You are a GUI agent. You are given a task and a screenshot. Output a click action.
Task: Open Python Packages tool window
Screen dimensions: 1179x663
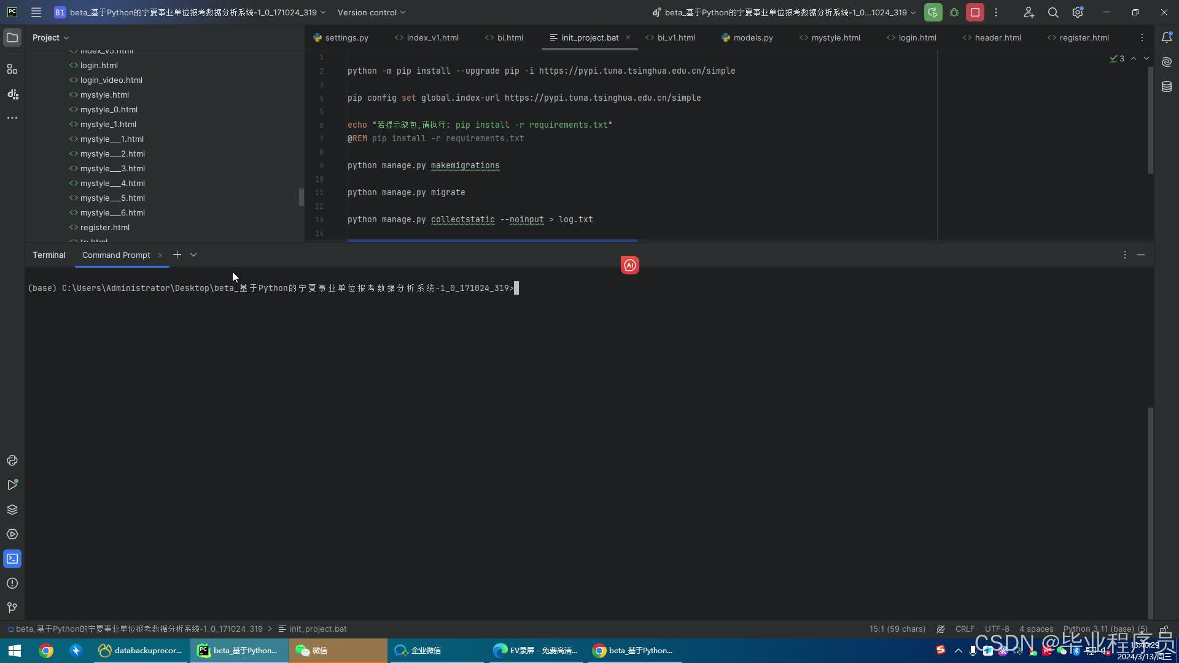(12, 510)
